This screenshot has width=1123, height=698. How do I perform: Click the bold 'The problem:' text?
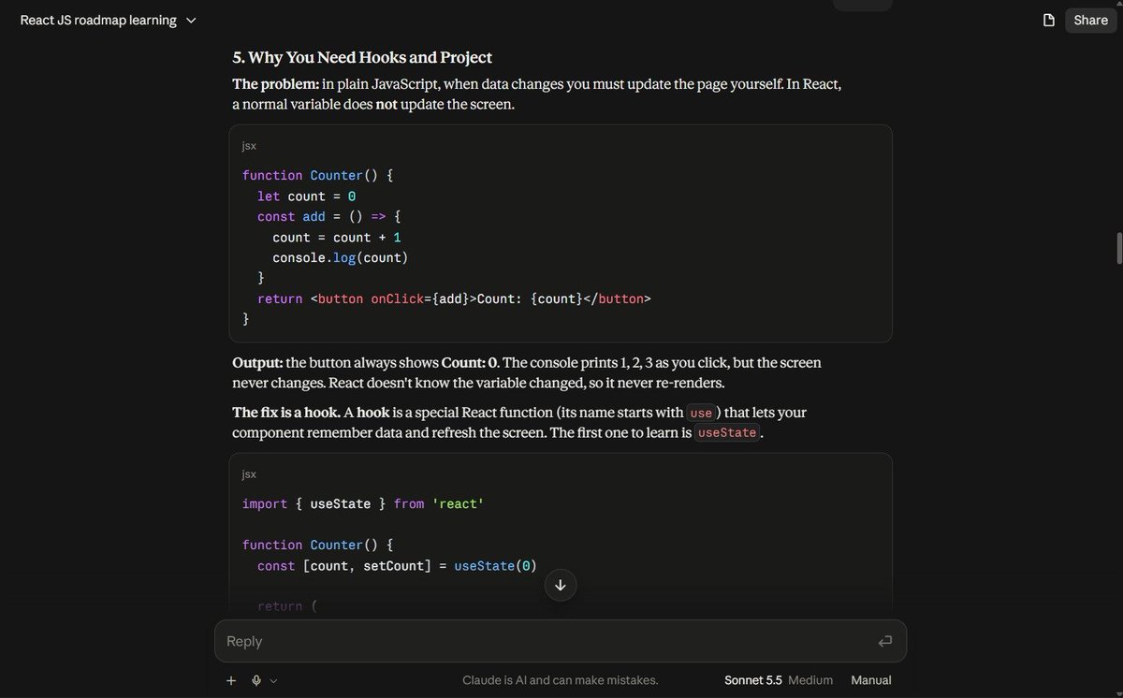[275, 84]
